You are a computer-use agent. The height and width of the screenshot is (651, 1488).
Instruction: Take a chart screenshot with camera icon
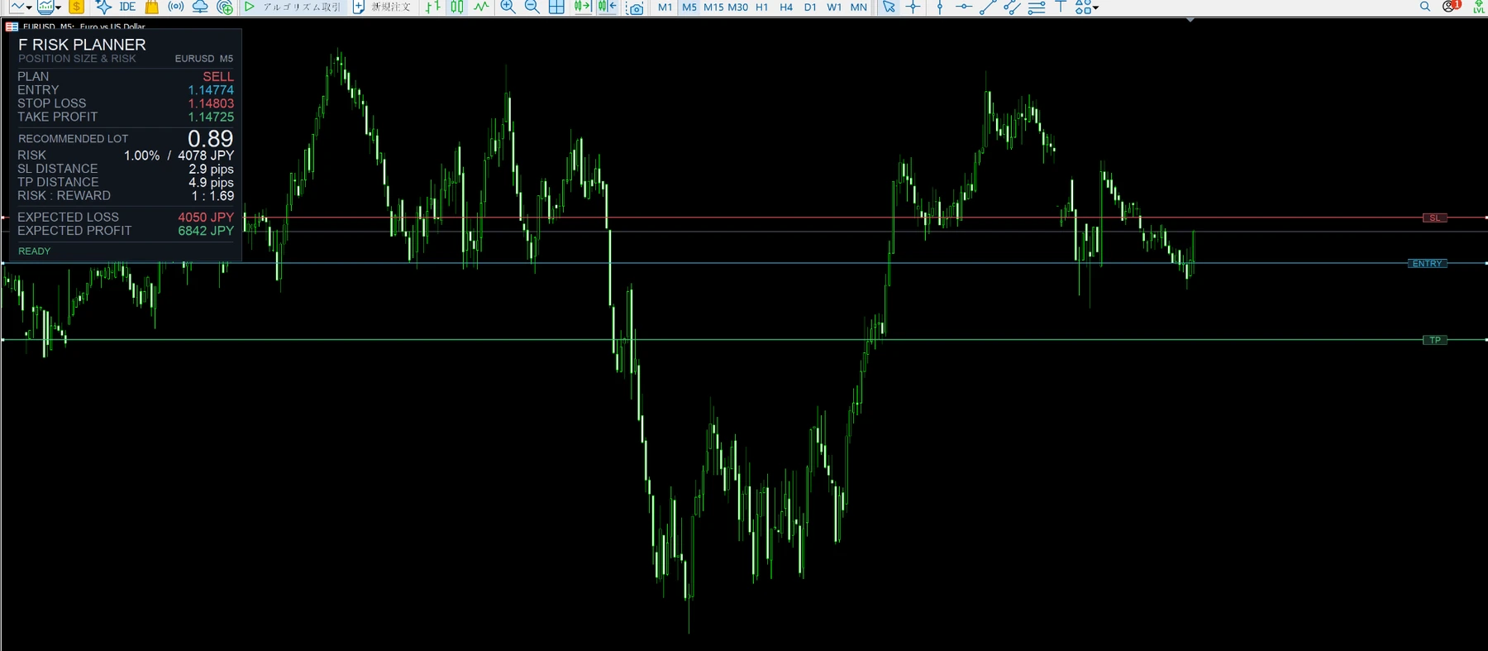coord(635,7)
